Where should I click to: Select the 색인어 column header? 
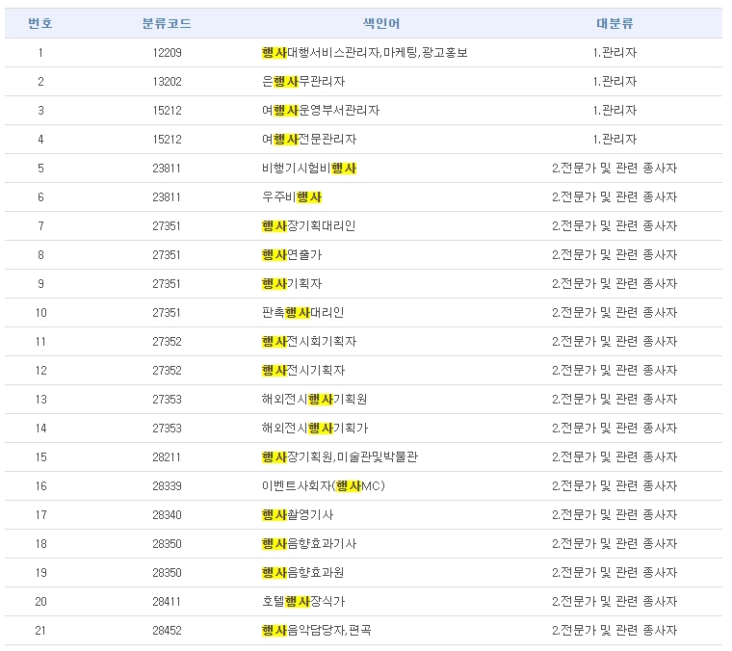click(x=381, y=23)
